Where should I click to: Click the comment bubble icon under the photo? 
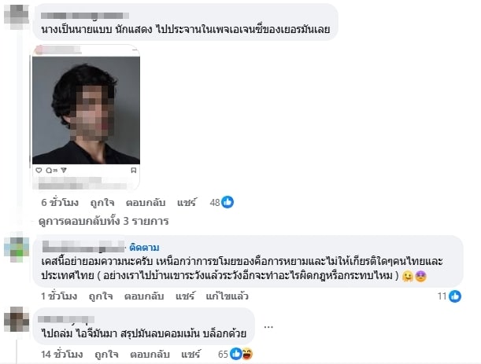tap(49, 170)
